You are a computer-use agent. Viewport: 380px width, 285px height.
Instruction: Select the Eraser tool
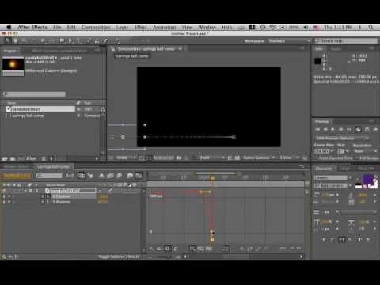coord(105,40)
